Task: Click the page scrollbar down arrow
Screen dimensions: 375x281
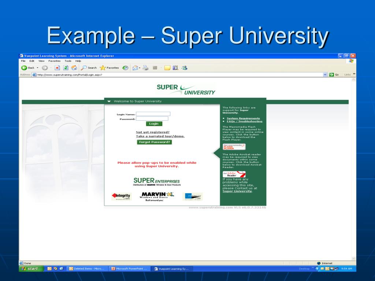Action: tap(353, 258)
